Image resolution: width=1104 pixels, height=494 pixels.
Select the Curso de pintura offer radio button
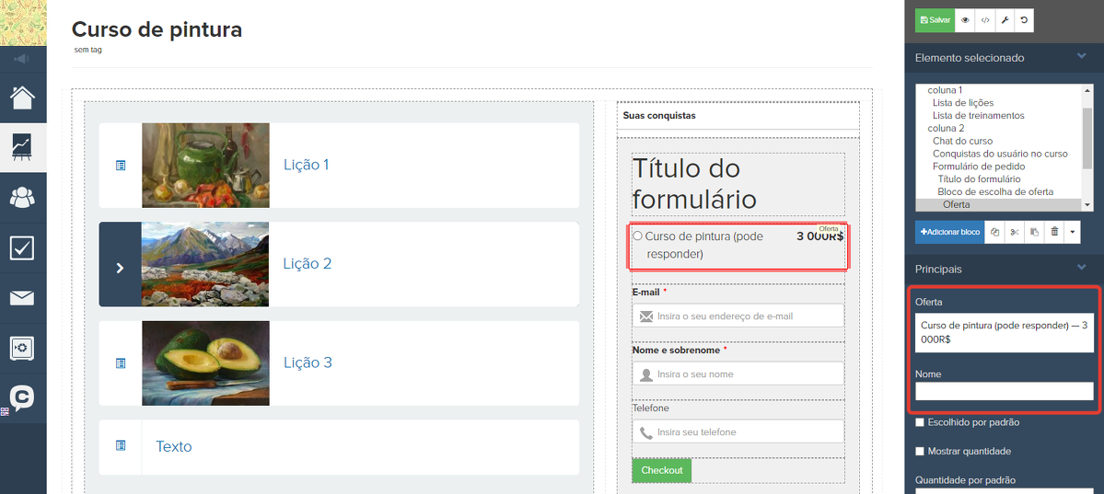638,236
